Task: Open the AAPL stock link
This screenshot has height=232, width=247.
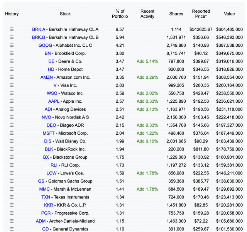Action: (54, 101)
